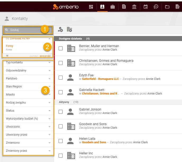Image resolution: width=182 pixels, height=162 pixels.
Task: Open the document search icon at top right
Action: pos(178,7)
